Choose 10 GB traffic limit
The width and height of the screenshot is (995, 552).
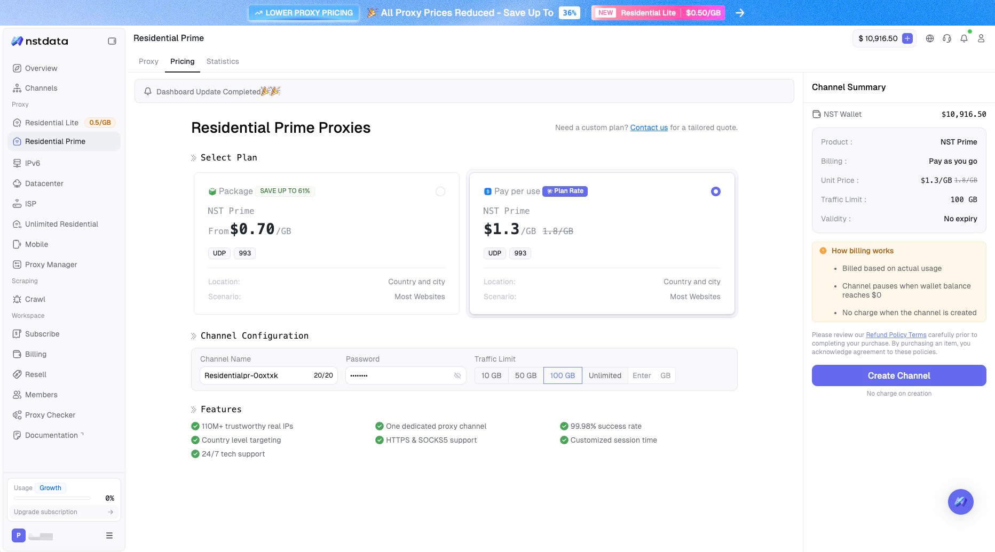coord(492,375)
